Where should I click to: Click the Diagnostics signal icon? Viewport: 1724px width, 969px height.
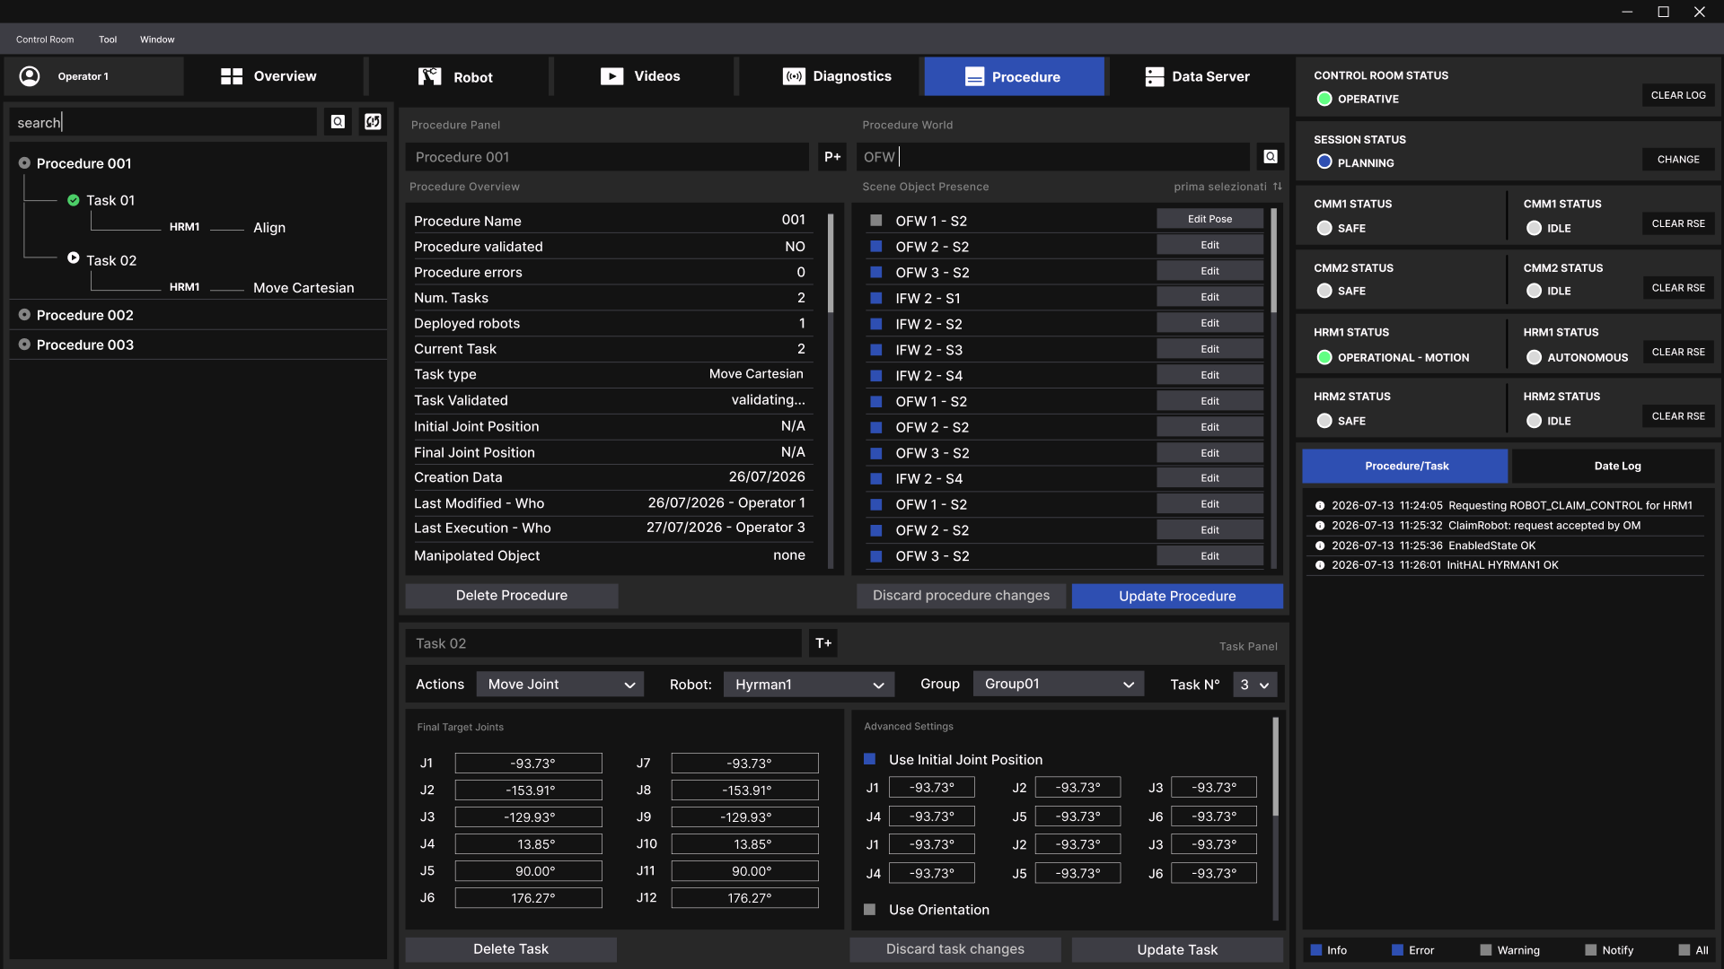click(x=794, y=76)
